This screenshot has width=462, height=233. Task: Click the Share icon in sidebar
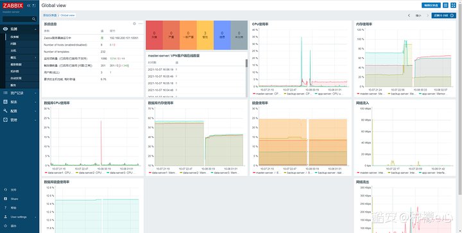[x=5, y=199]
